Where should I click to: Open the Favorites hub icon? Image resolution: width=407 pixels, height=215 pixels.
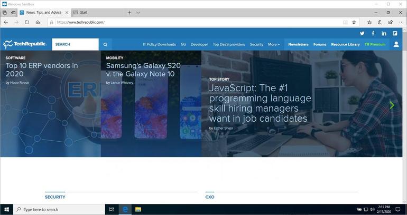tap(369, 22)
